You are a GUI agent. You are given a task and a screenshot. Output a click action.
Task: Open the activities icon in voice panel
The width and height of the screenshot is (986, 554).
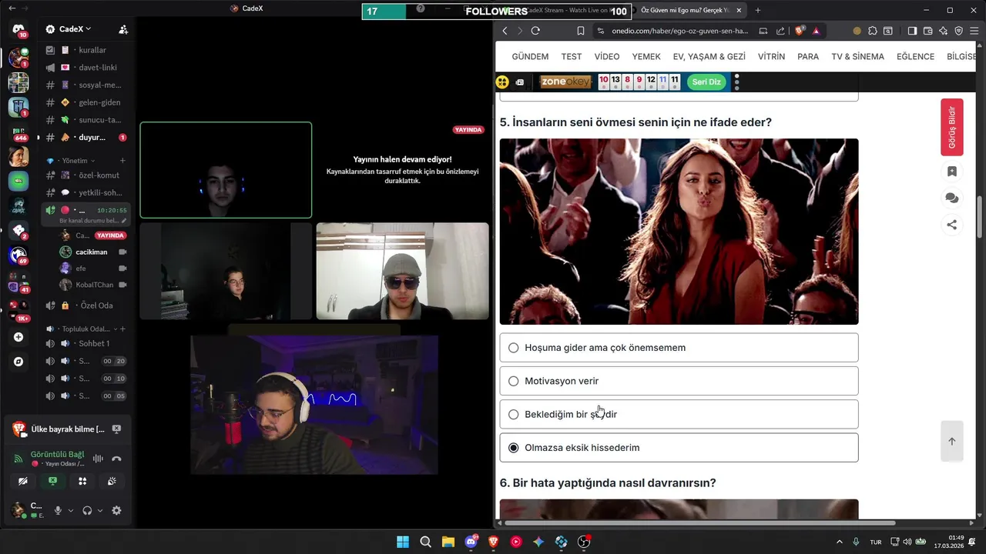[x=82, y=481]
